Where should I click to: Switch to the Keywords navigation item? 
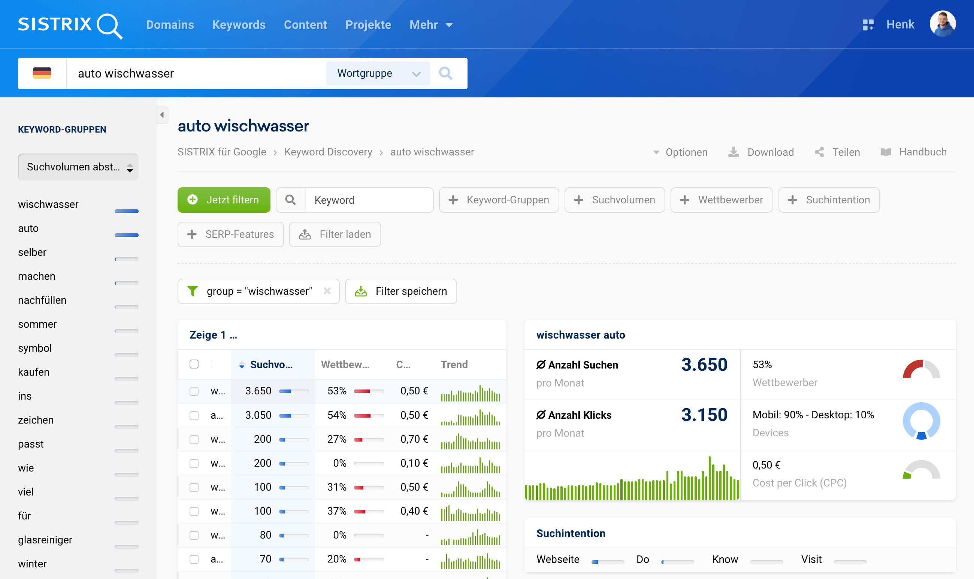coord(239,25)
